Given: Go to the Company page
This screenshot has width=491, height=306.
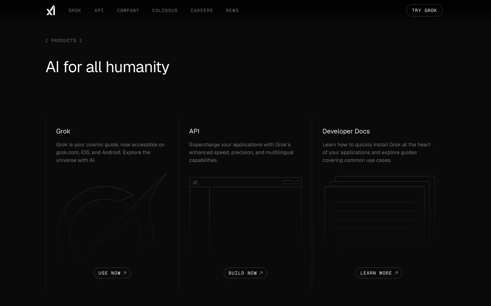Looking at the screenshot, I should 128,10.
